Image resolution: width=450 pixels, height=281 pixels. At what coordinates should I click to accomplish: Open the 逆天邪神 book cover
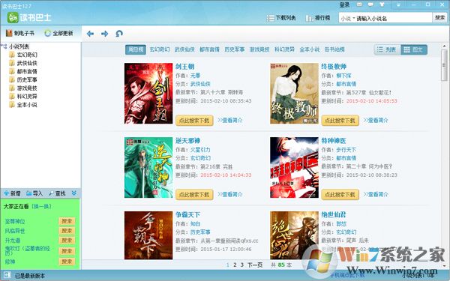coord(148,167)
